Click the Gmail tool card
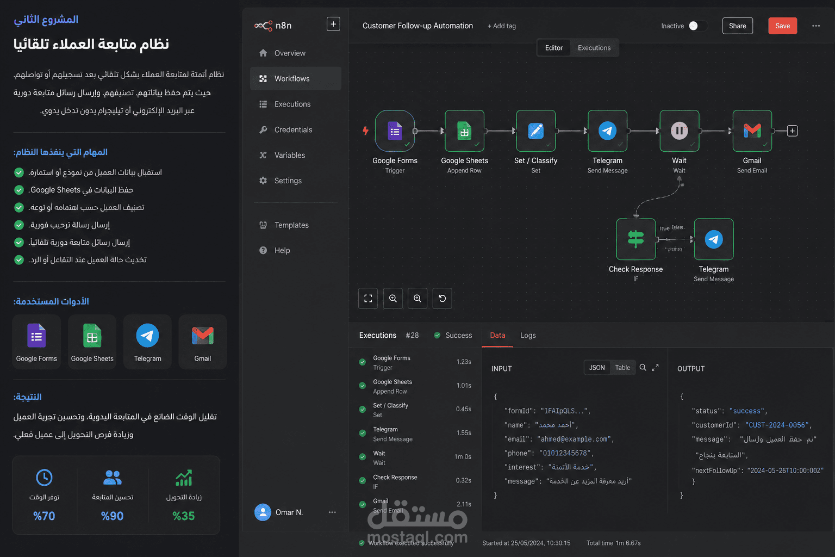This screenshot has width=835, height=557. click(203, 342)
